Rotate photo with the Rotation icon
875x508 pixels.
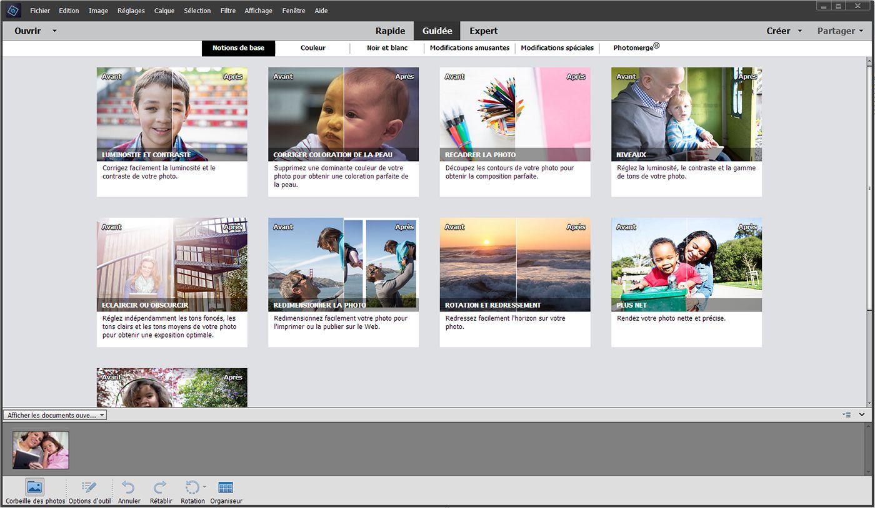point(192,487)
